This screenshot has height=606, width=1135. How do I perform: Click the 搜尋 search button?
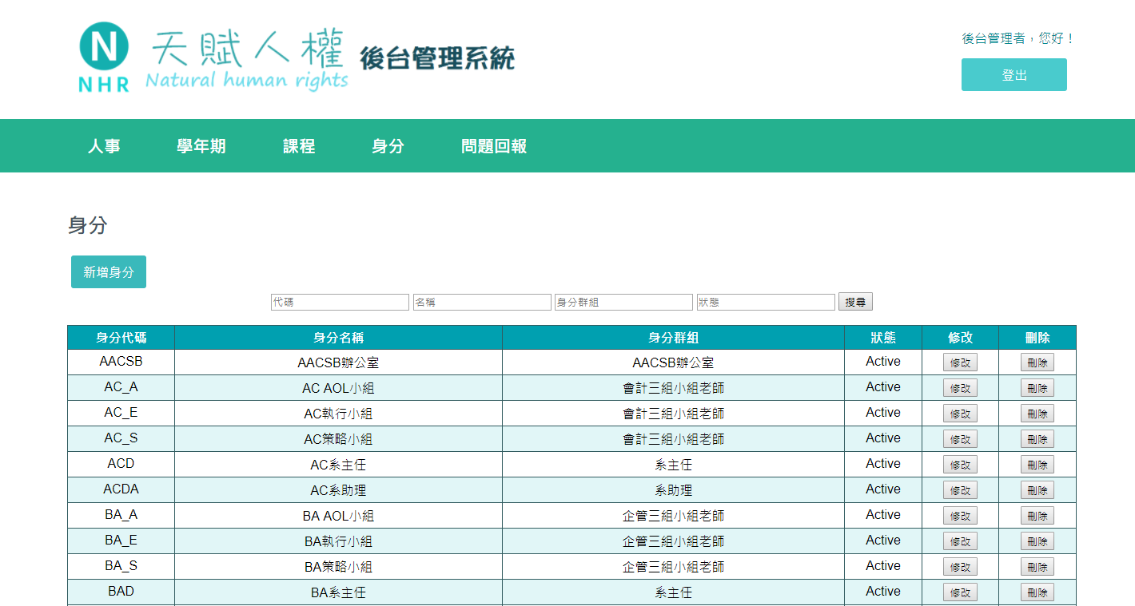click(x=855, y=302)
